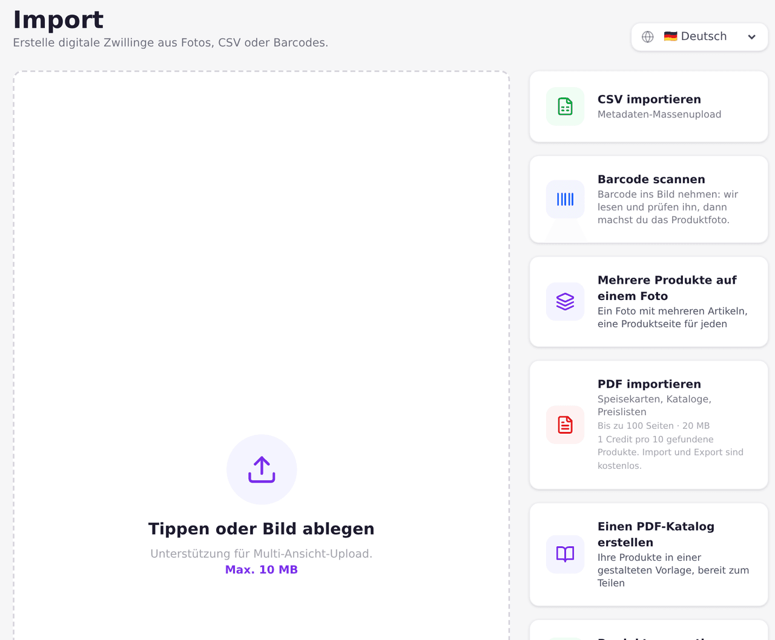The height and width of the screenshot is (640, 775).
Task: Click the open book catalog icon
Action: coord(565,554)
